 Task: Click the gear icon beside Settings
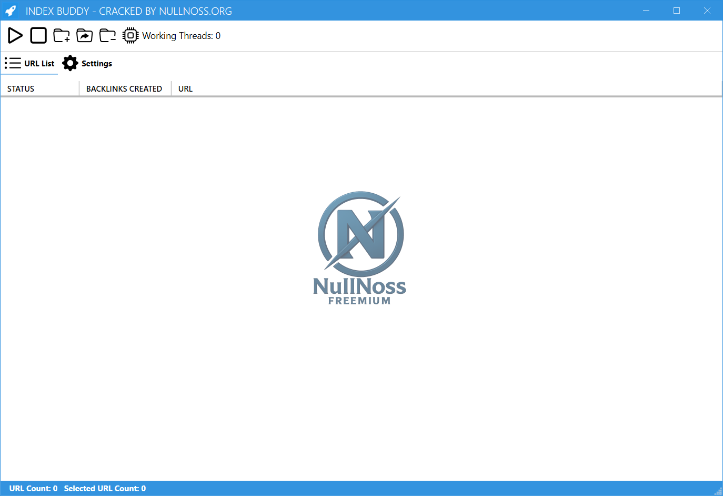pyautogui.click(x=70, y=63)
